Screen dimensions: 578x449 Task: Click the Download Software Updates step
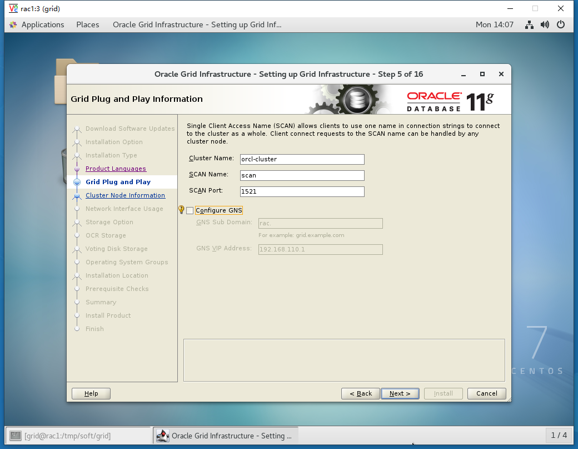coord(130,129)
